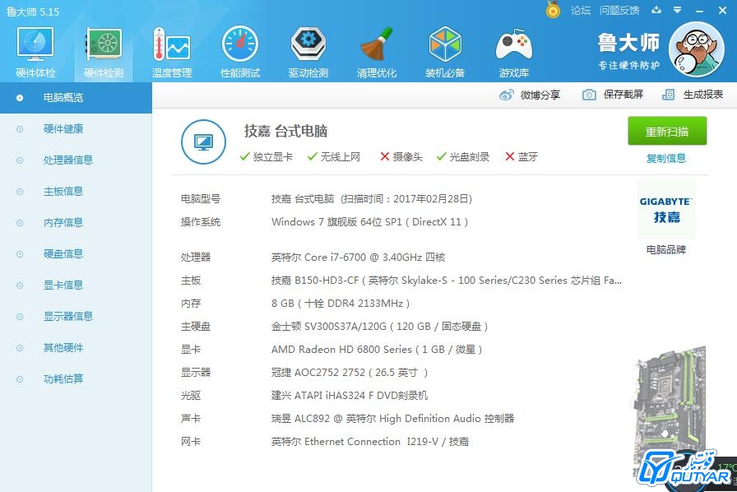This screenshot has width=737, height=492.
Task: Open the 问题反馈 feedback link
Action: 619,11
